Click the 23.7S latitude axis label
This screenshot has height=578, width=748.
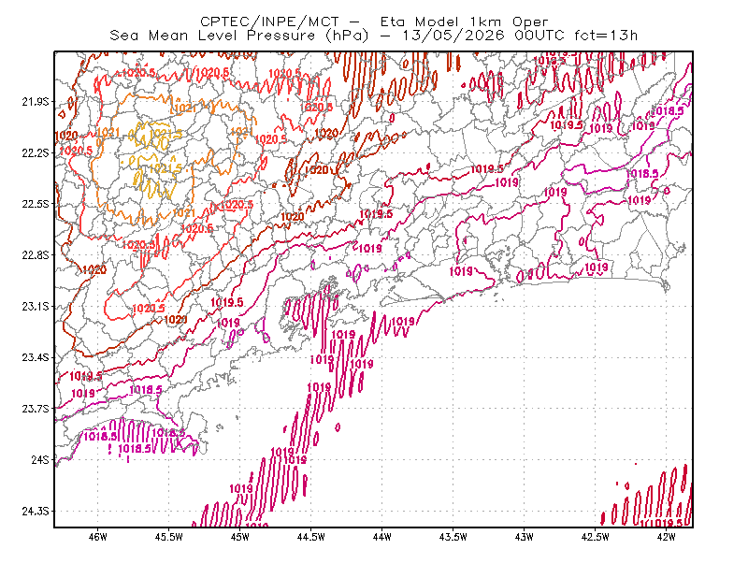pyautogui.click(x=36, y=409)
